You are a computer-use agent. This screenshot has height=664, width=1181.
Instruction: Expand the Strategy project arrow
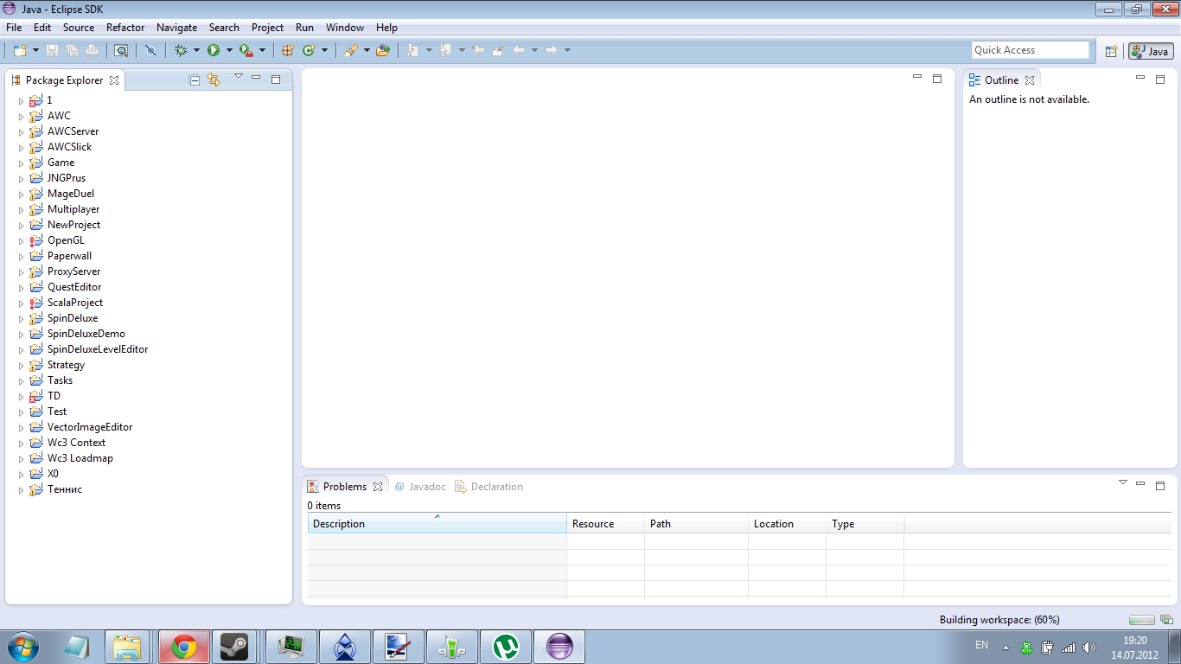click(x=22, y=366)
